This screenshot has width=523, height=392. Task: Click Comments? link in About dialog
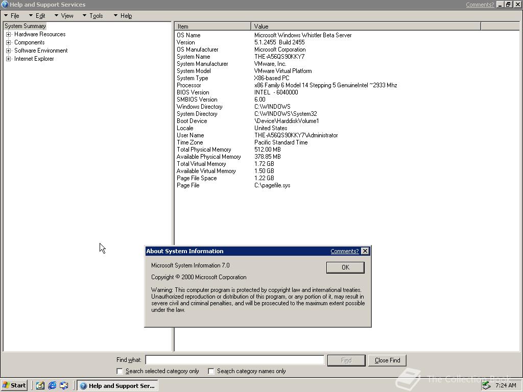click(345, 251)
